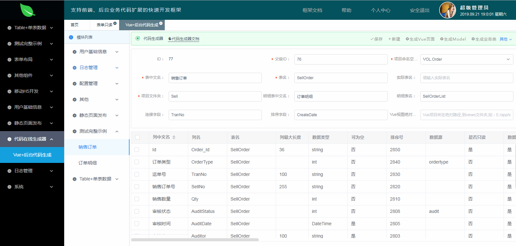Image resolution: width=516 pixels, height=246 pixels.
Task: Click the 配置管理 globe icon in module list
Action: (x=75, y=84)
